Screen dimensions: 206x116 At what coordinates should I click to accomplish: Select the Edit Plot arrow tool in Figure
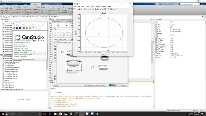(85, 9)
